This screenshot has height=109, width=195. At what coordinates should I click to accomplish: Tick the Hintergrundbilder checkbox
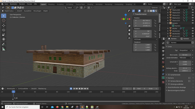pos(169,84)
